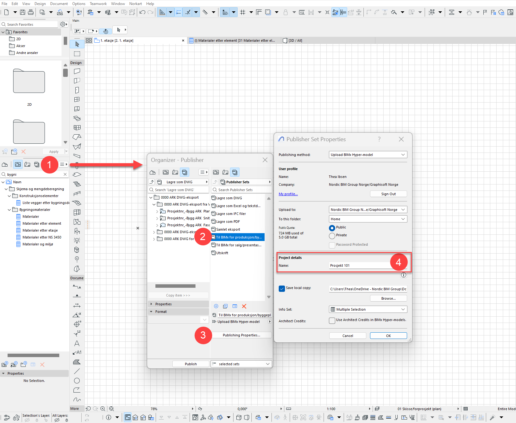Viewport: 516px width, 423px height.
Task: Select the Andre arealer favorites folder
Action: click(x=27, y=53)
